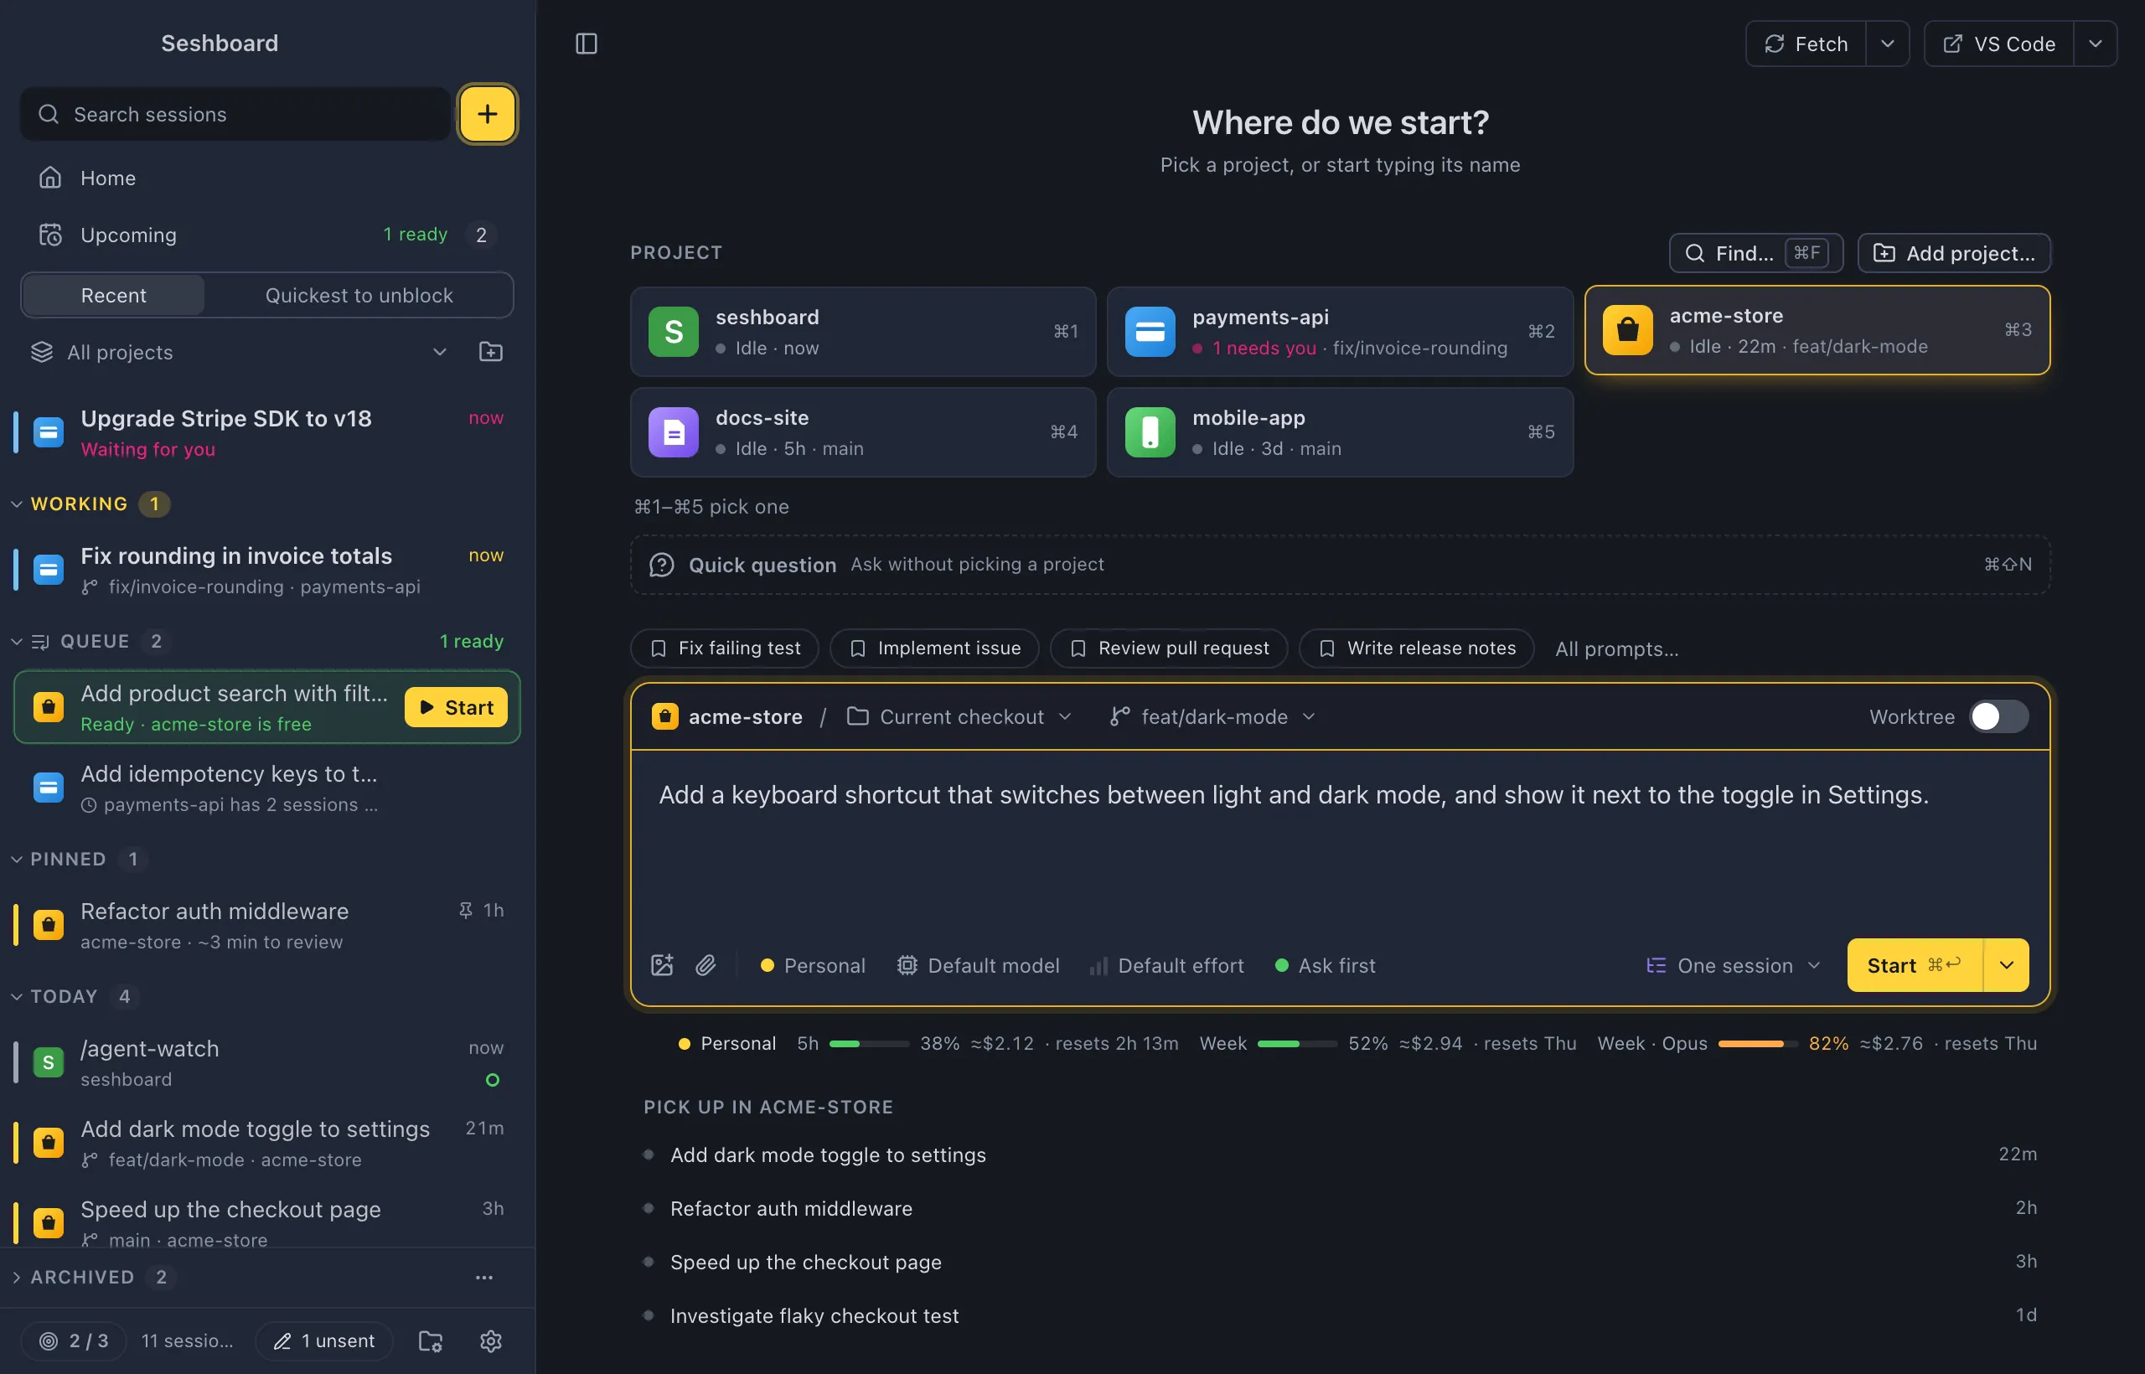The image size is (2145, 1374).
Task: Open the feat/dark-mode branch dropdown
Action: click(1212, 716)
